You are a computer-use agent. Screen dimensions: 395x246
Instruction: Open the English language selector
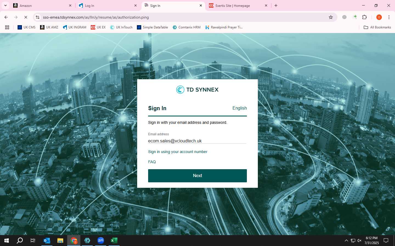click(239, 108)
